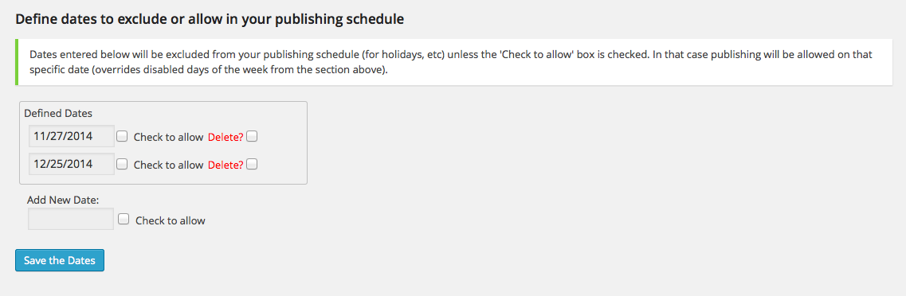The width and height of the screenshot is (906, 296).
Task: Click empty space inside Defined Dates box
Action: pos(283,150)
